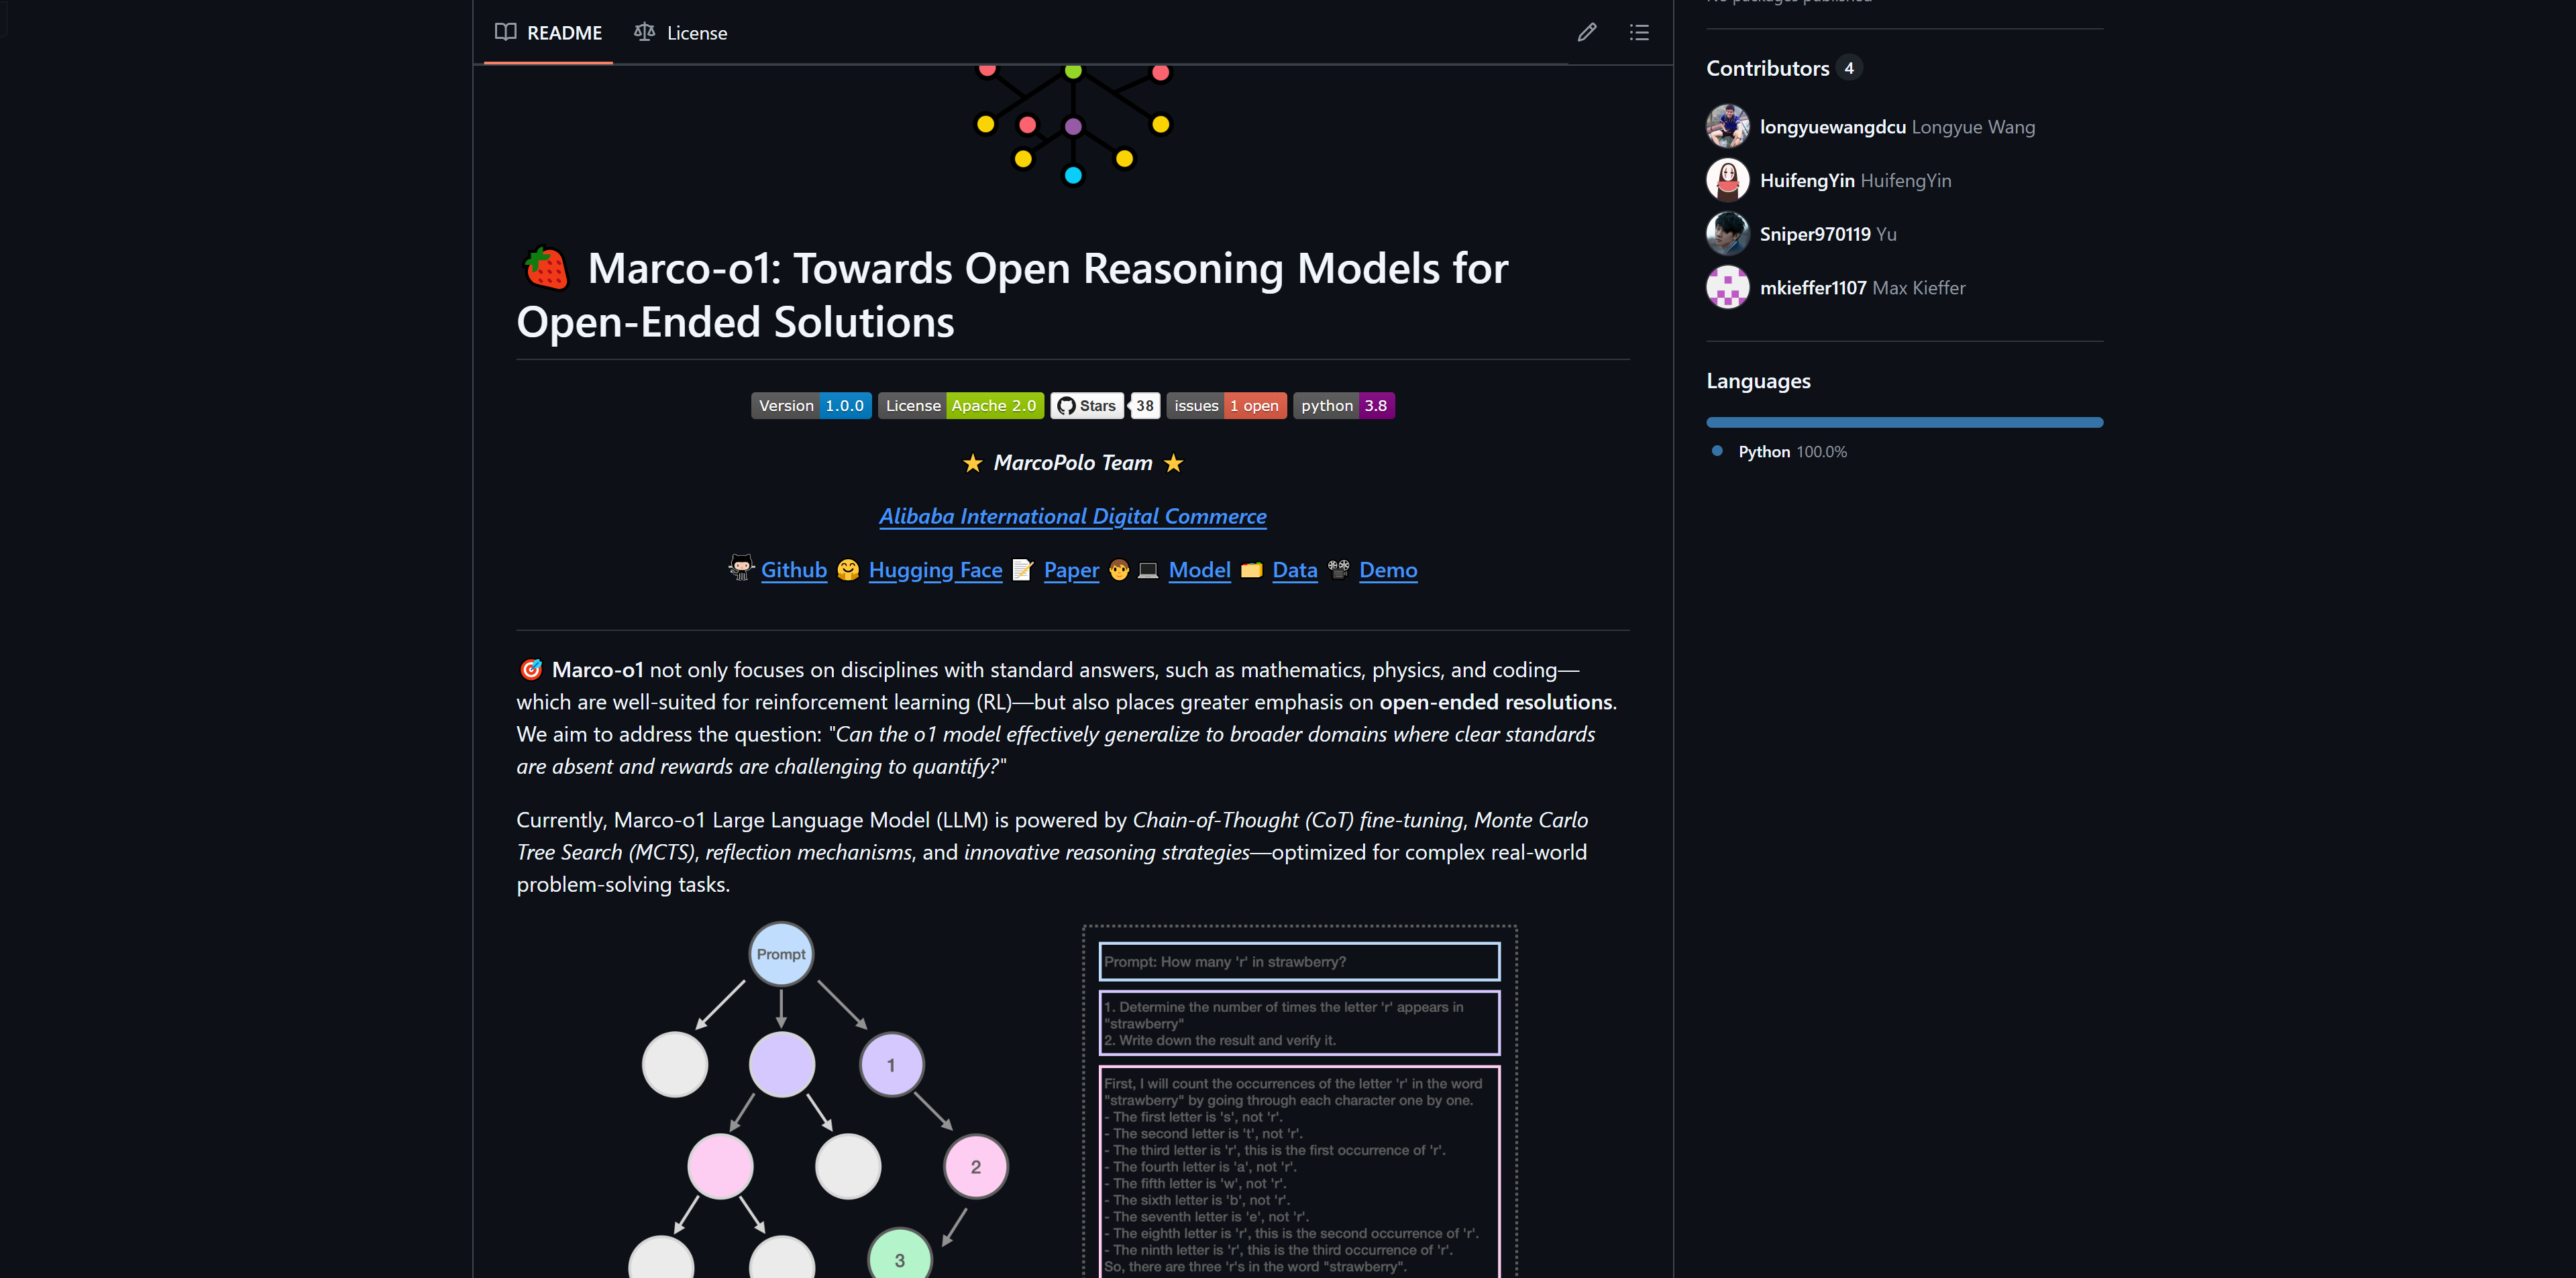Open the Github link
2576x1278 pixels.
coord(794,569)
